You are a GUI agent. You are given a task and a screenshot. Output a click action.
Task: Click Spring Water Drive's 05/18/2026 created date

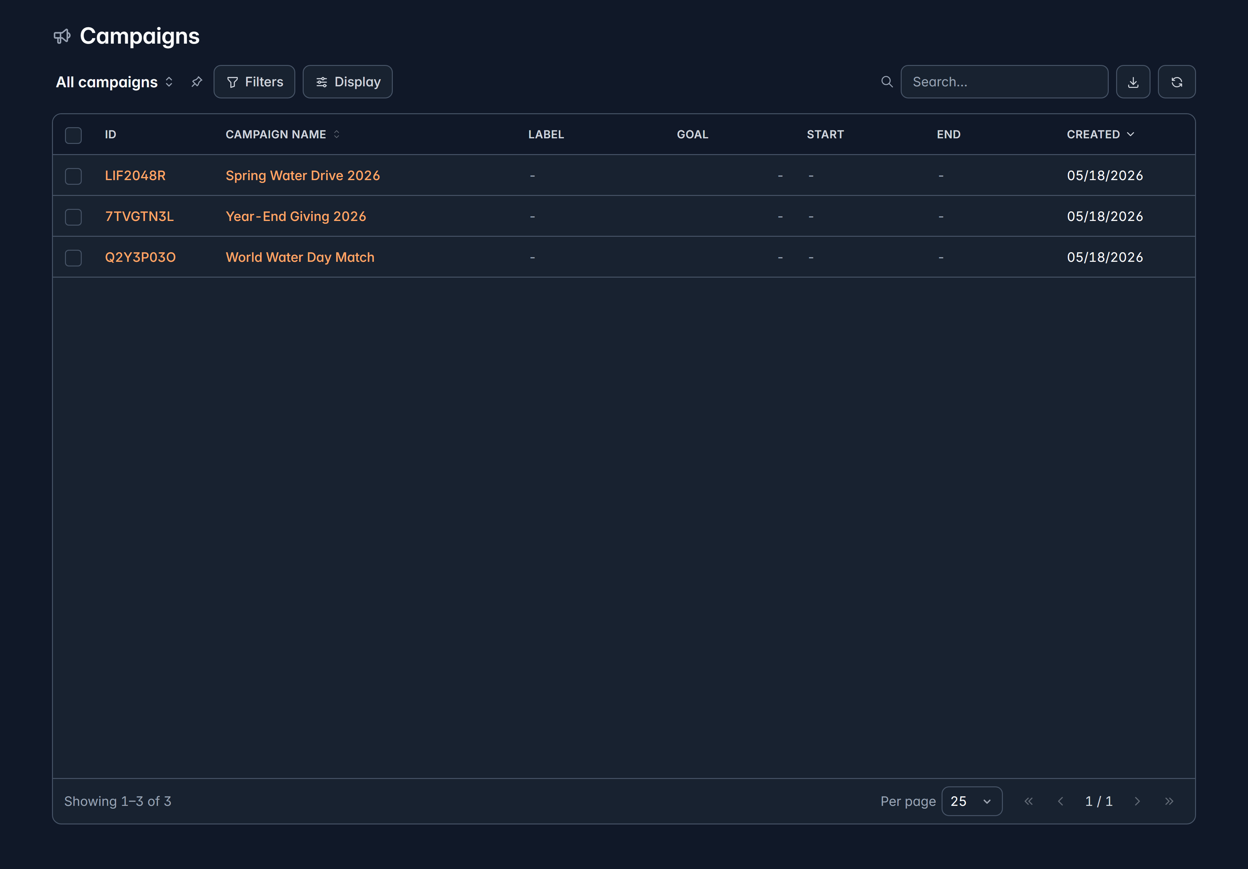click(x=1104, y=175)
